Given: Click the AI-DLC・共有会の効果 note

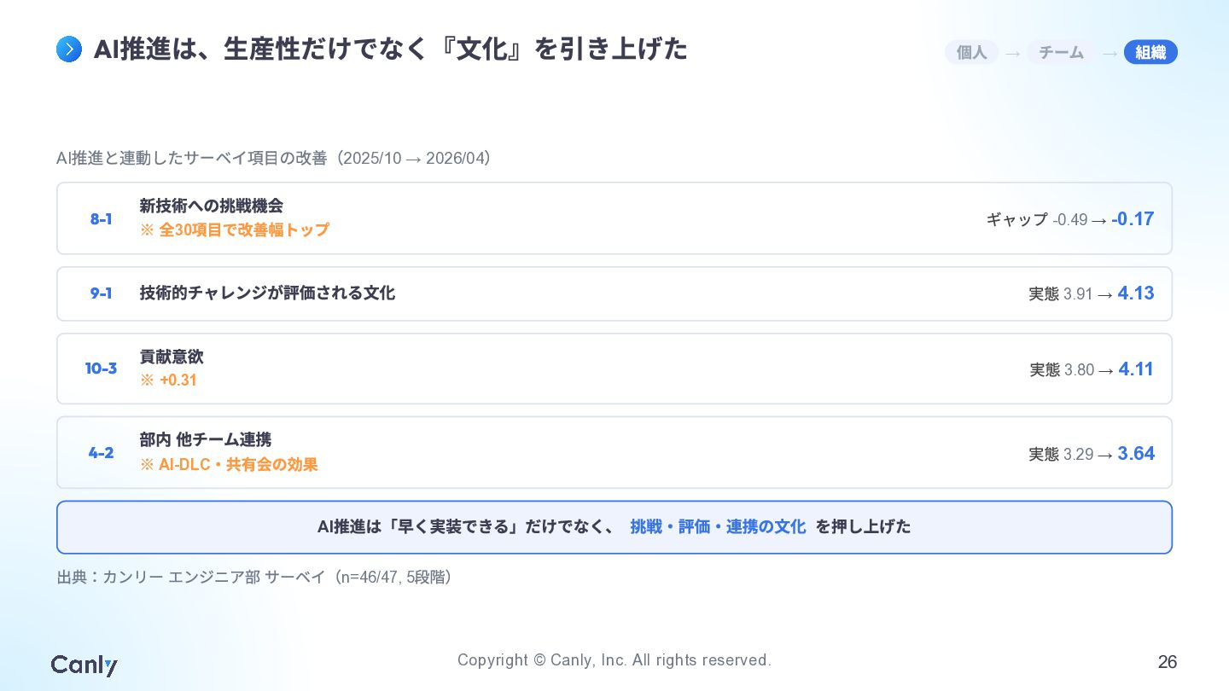Looking at the screenshot, I should 229,465.
